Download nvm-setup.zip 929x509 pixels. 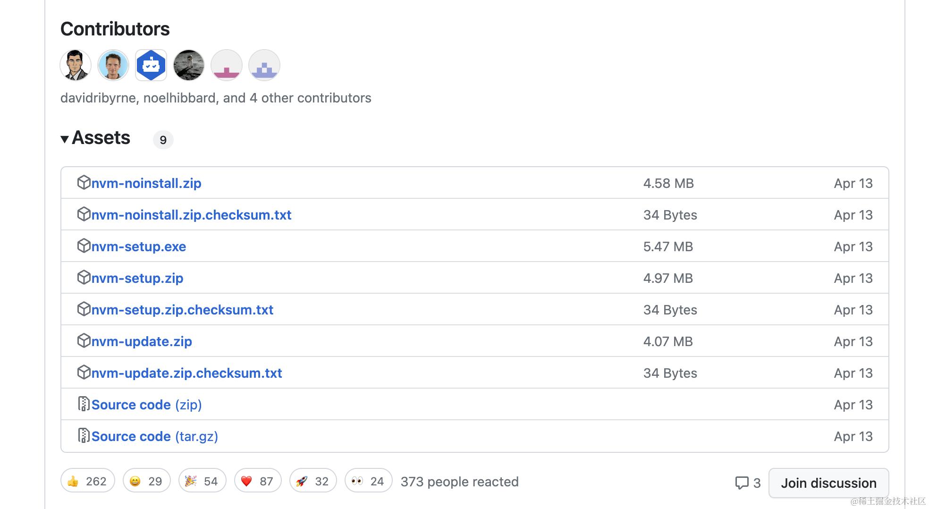(x=137, y=278)
